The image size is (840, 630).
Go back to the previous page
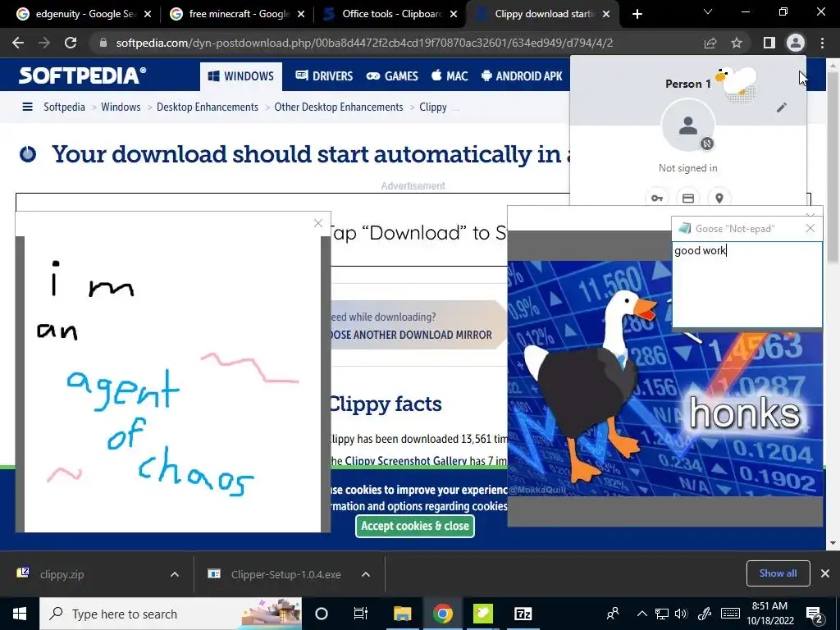[18, 43]
